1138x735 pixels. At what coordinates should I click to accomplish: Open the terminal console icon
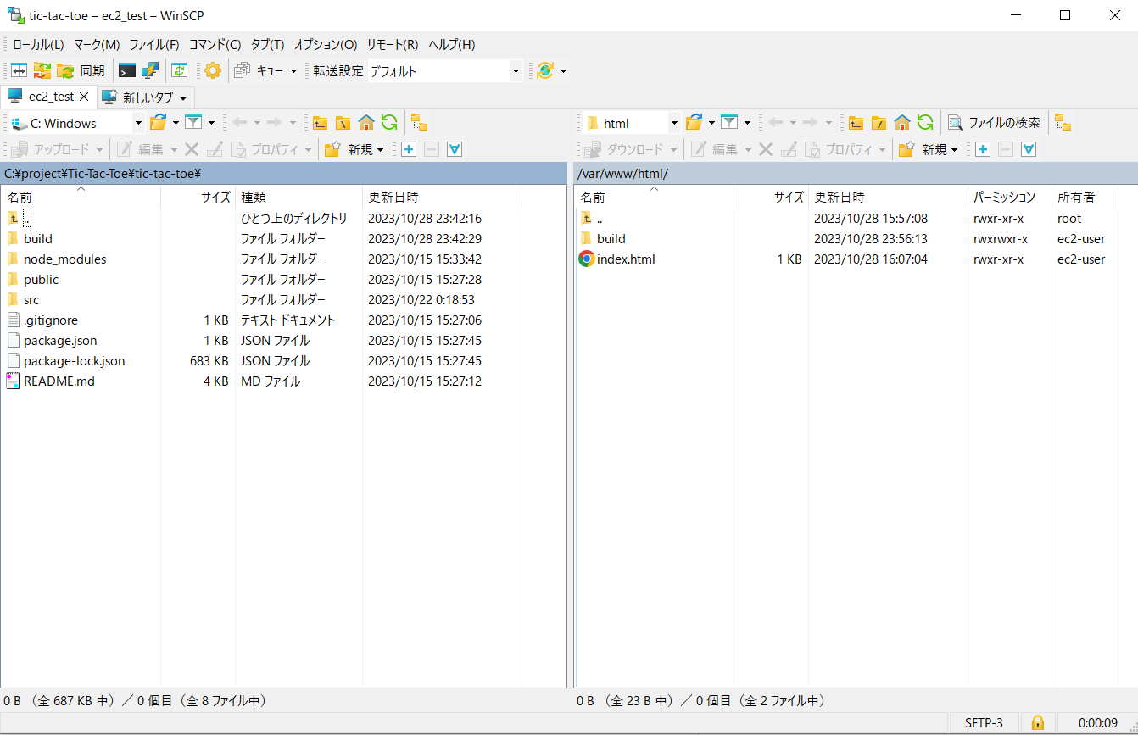point(127,71)
